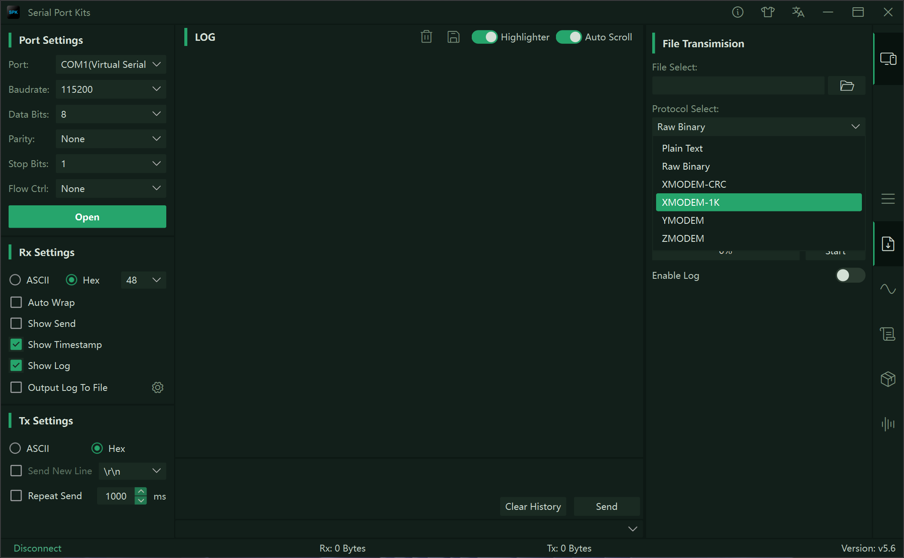Turn on the Enable Log switch
Screen dimensions: 904x558
click(x=850, y=275)
